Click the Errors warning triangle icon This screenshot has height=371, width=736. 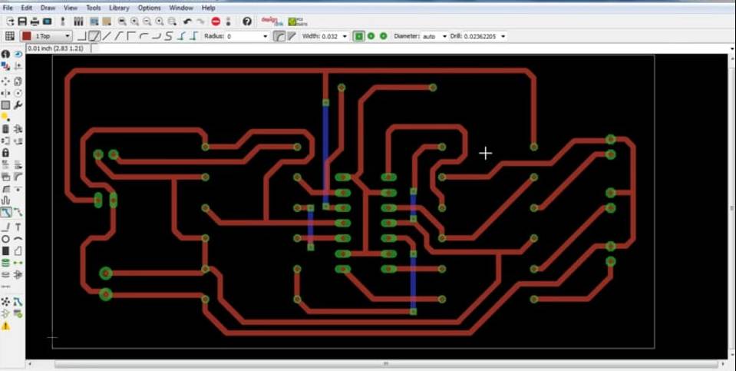point(5,326)
